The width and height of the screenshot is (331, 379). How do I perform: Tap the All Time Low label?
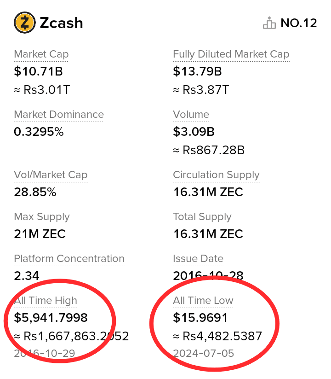203,301
